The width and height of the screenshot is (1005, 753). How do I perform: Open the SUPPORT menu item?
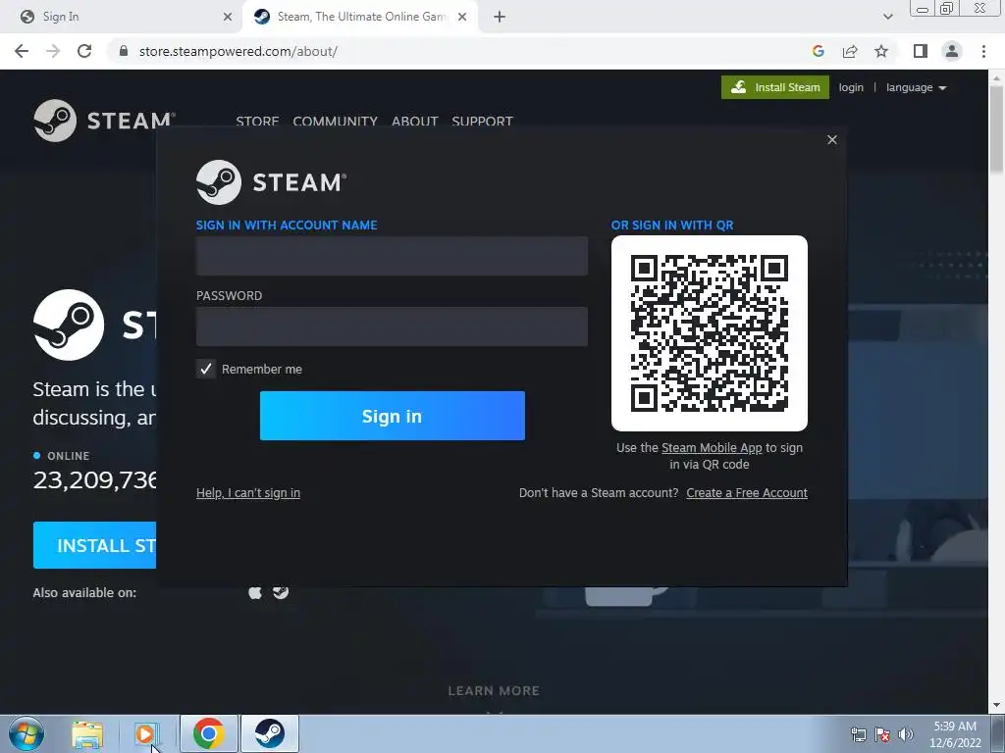point(482,121)
